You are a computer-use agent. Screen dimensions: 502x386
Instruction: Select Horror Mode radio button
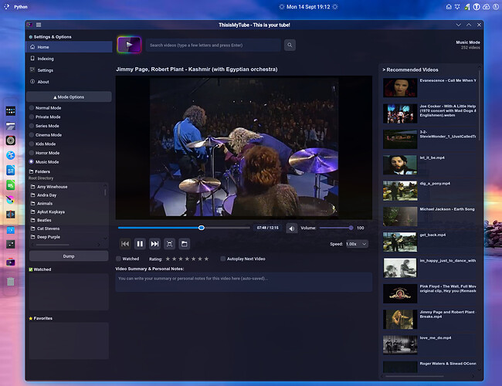click(x=32, y=153)
